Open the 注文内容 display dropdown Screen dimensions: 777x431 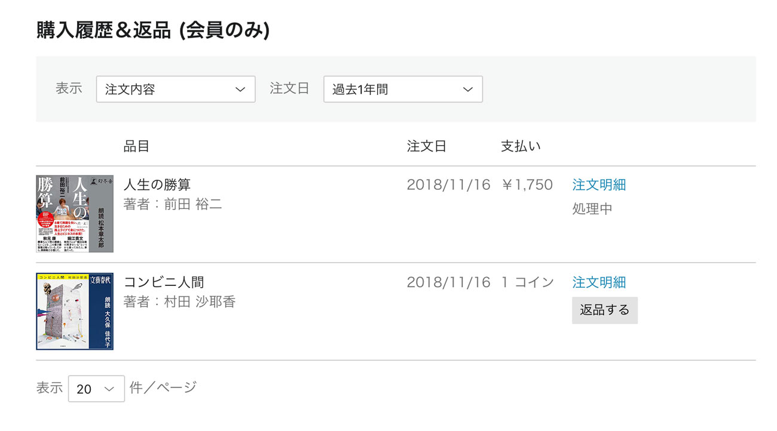click(x=176, y=90)
